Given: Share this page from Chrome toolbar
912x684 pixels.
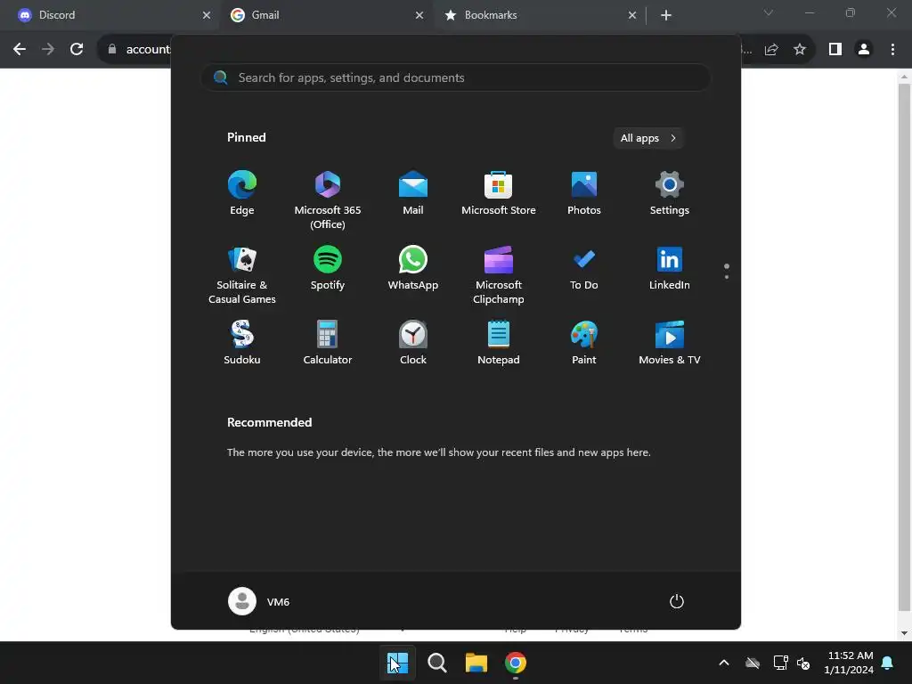Looking at the screenshot, I should pos(771,50).
